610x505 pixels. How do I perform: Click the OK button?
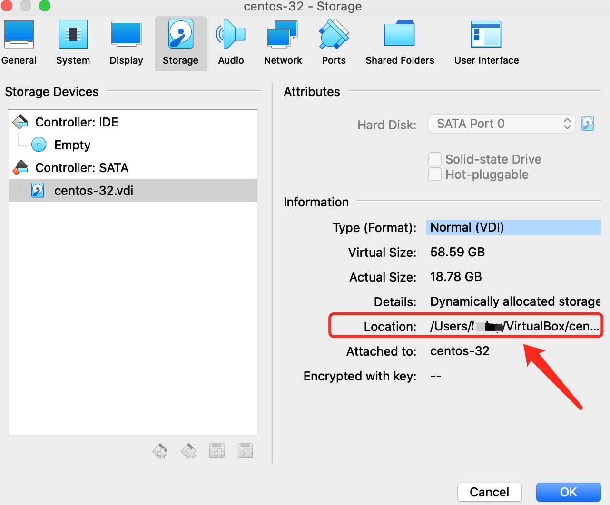pyautogui.click(x=568, y=492)
